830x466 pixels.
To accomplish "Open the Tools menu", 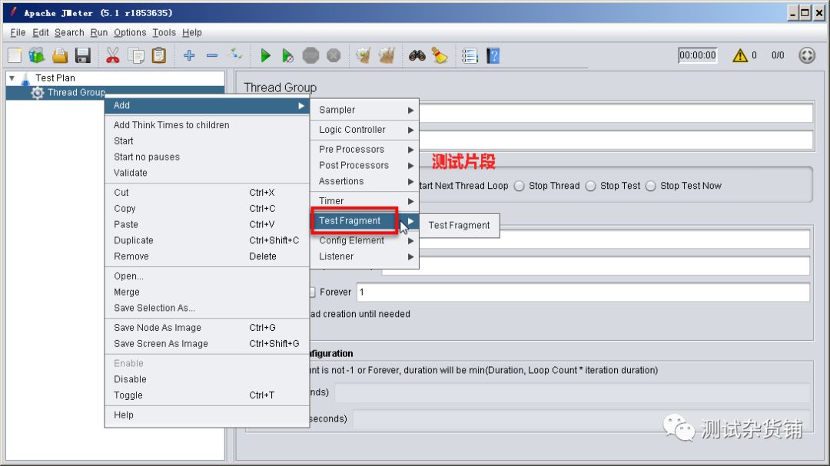I will [164, 32].
